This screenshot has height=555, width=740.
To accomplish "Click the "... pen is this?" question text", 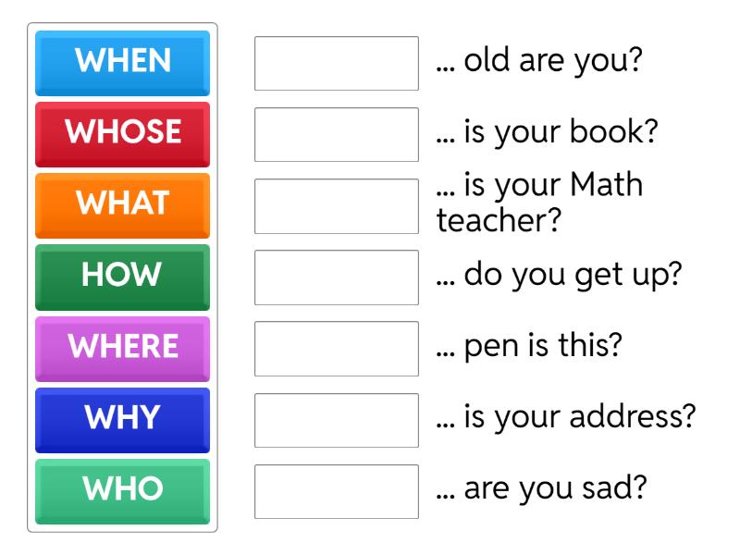I will pyautogui.click(x=529, y=347).
